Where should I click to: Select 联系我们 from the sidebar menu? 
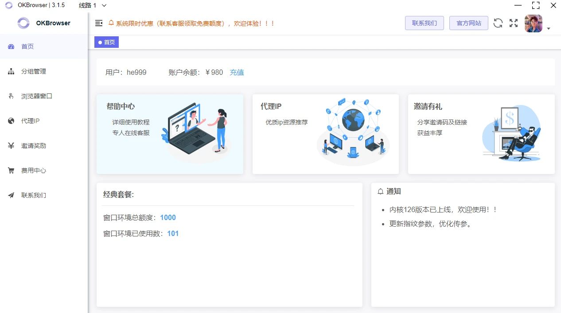[x=33, y=195]
